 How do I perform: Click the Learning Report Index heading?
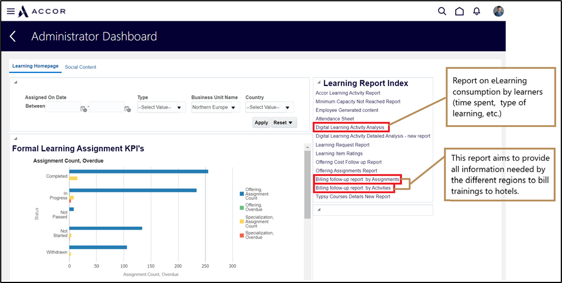pyautogui.click(x=366, y=83)
